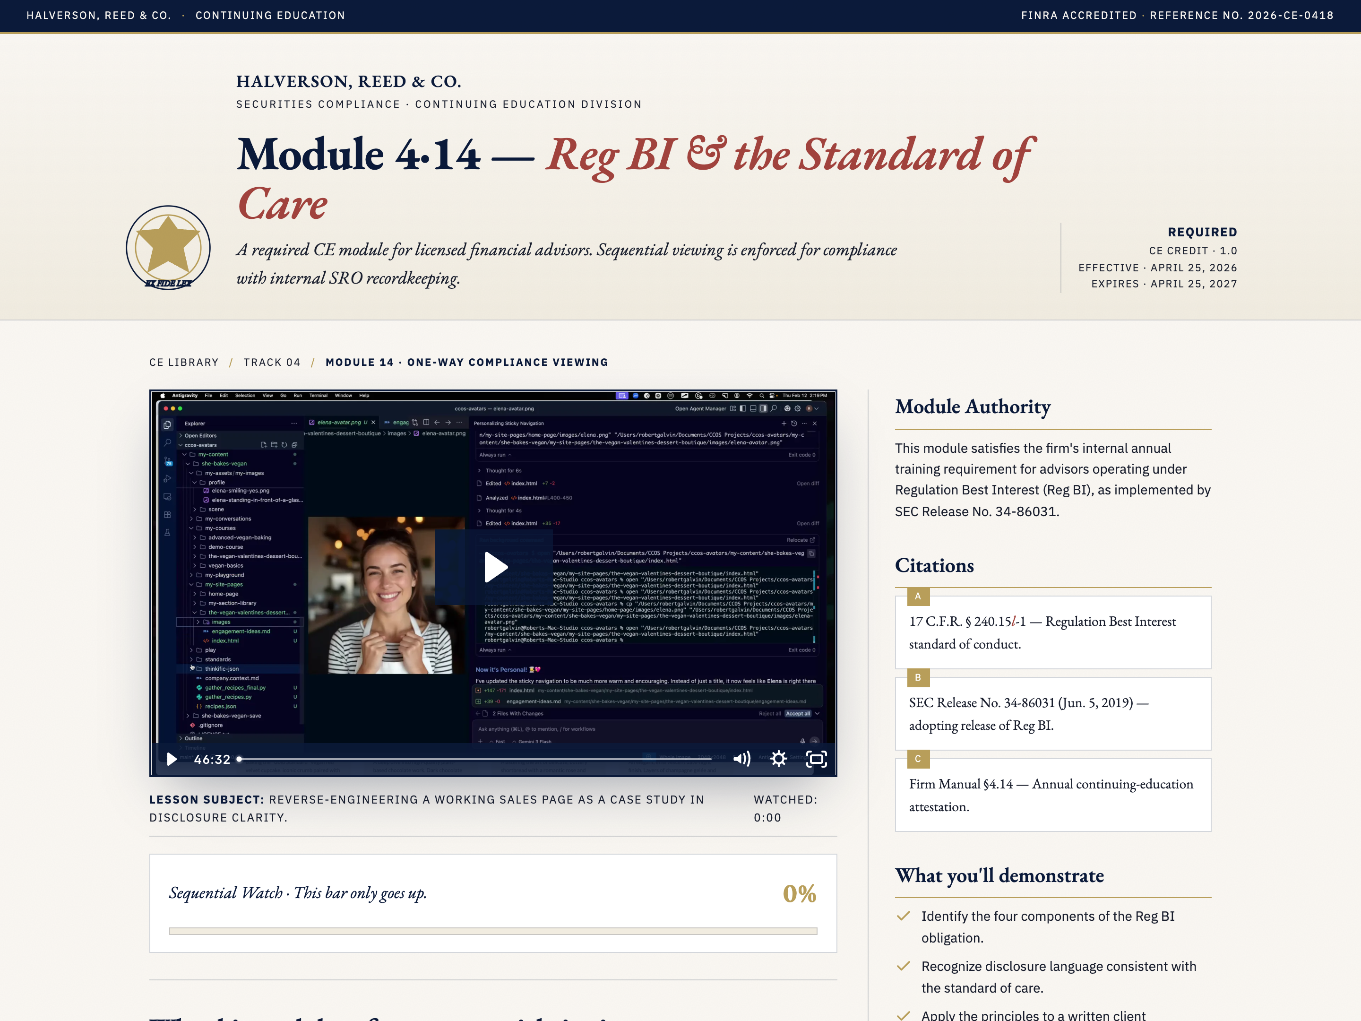Click the 'Citations' heading
The width and height of the screenshot is (1361, 1021).
tap(934, 566)
